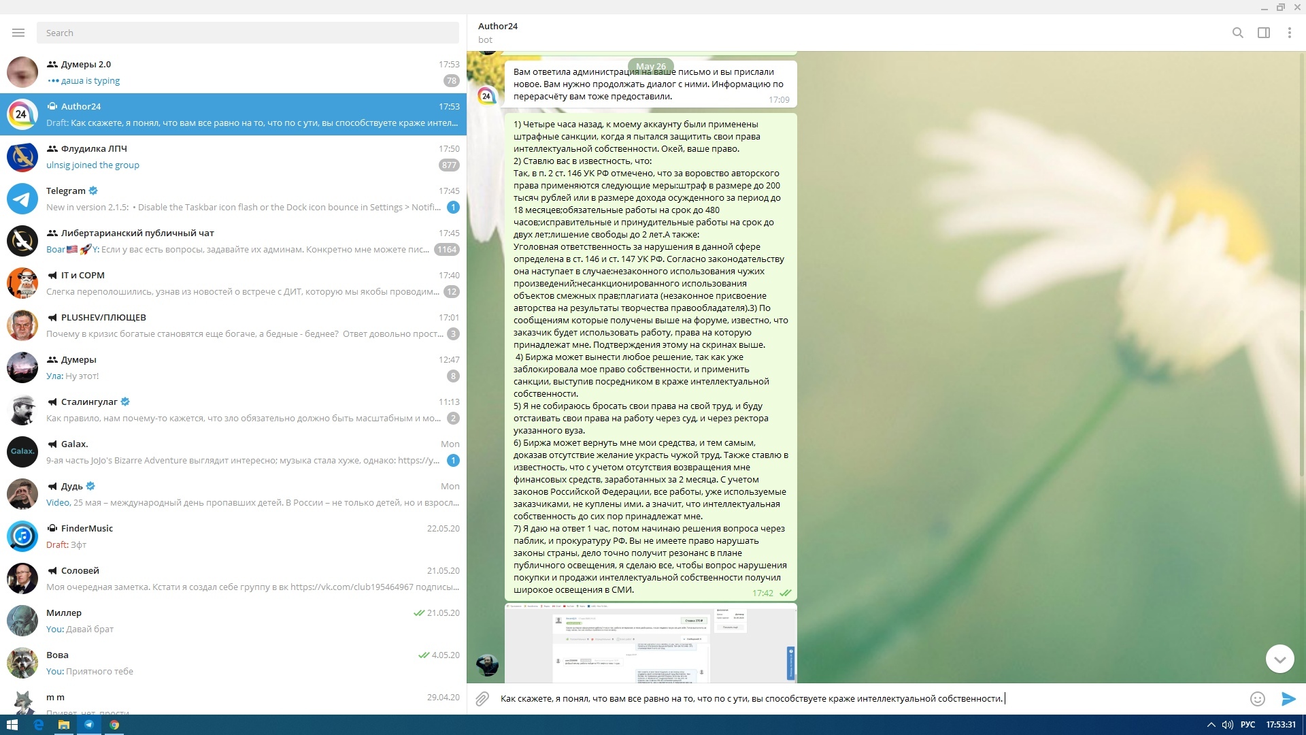Screen dimensions: 1306x735
Task: Click the IT и СОРМ avatar
Action: click(x=22, y=283)
